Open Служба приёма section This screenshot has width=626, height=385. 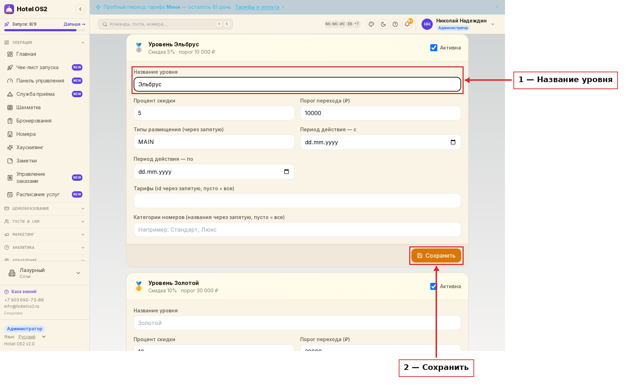tap(45, 94)
